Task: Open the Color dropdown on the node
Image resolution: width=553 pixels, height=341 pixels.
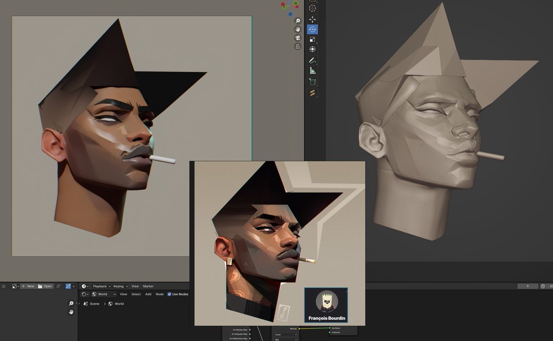Action: (x=285, y=335)
